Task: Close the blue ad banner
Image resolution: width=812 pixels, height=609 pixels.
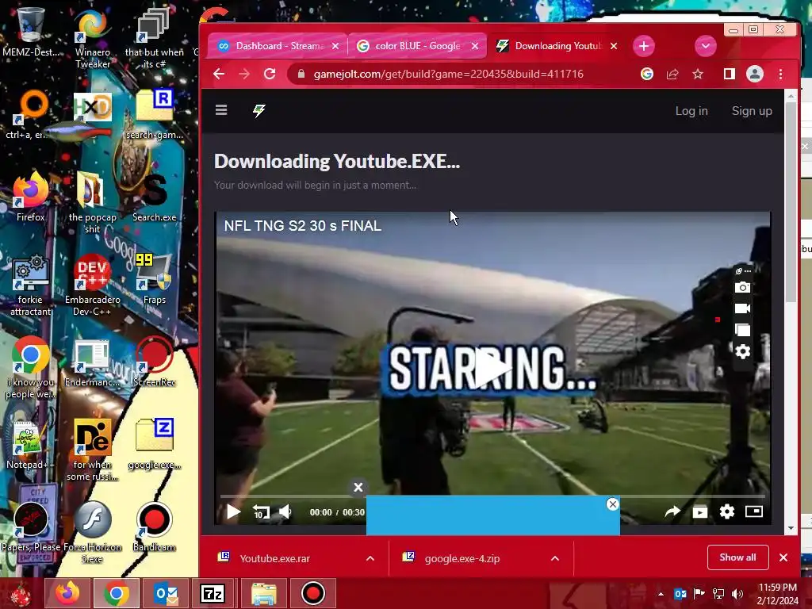Action: click(613, 504)
